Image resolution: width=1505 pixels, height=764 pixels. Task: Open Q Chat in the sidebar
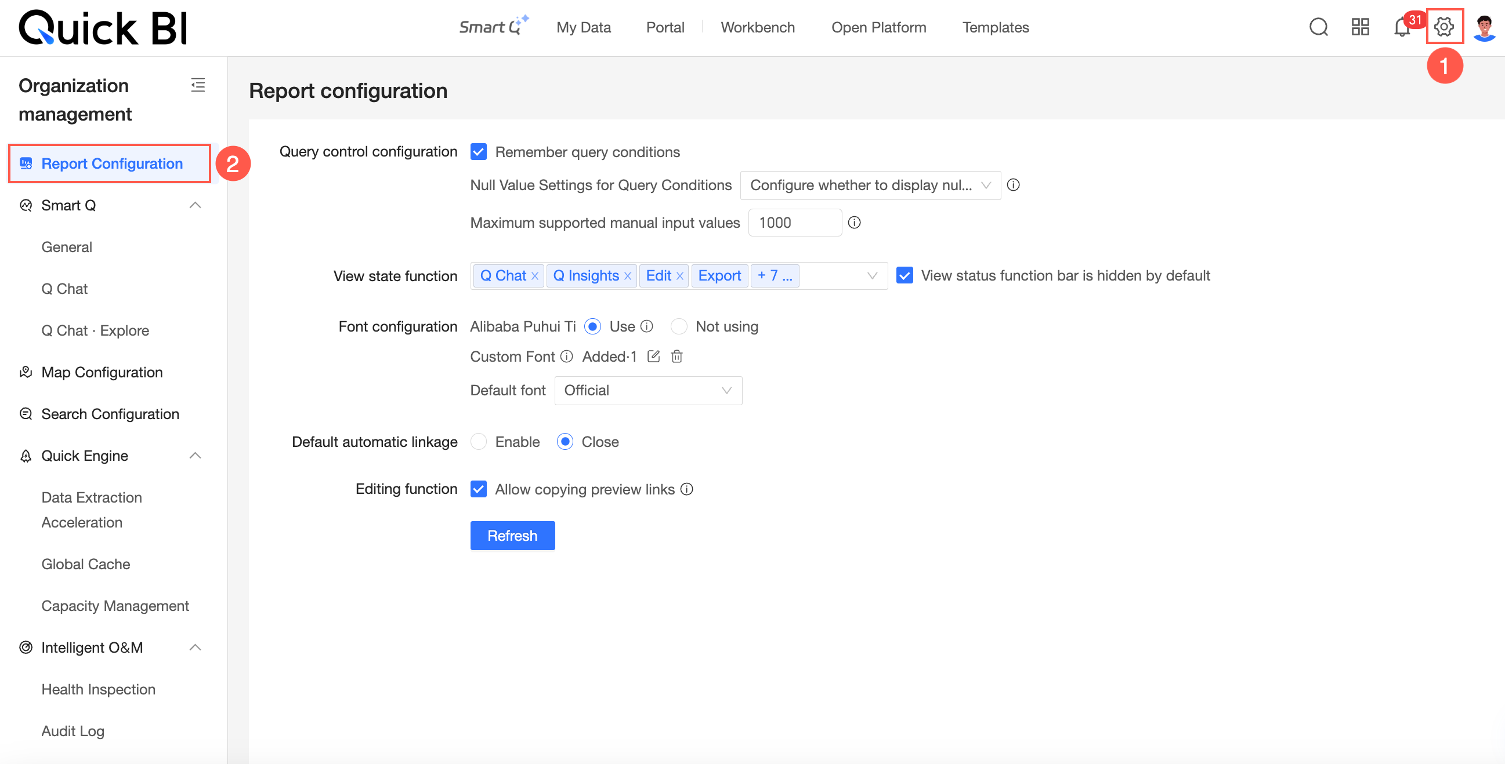(x=64, y=289)
